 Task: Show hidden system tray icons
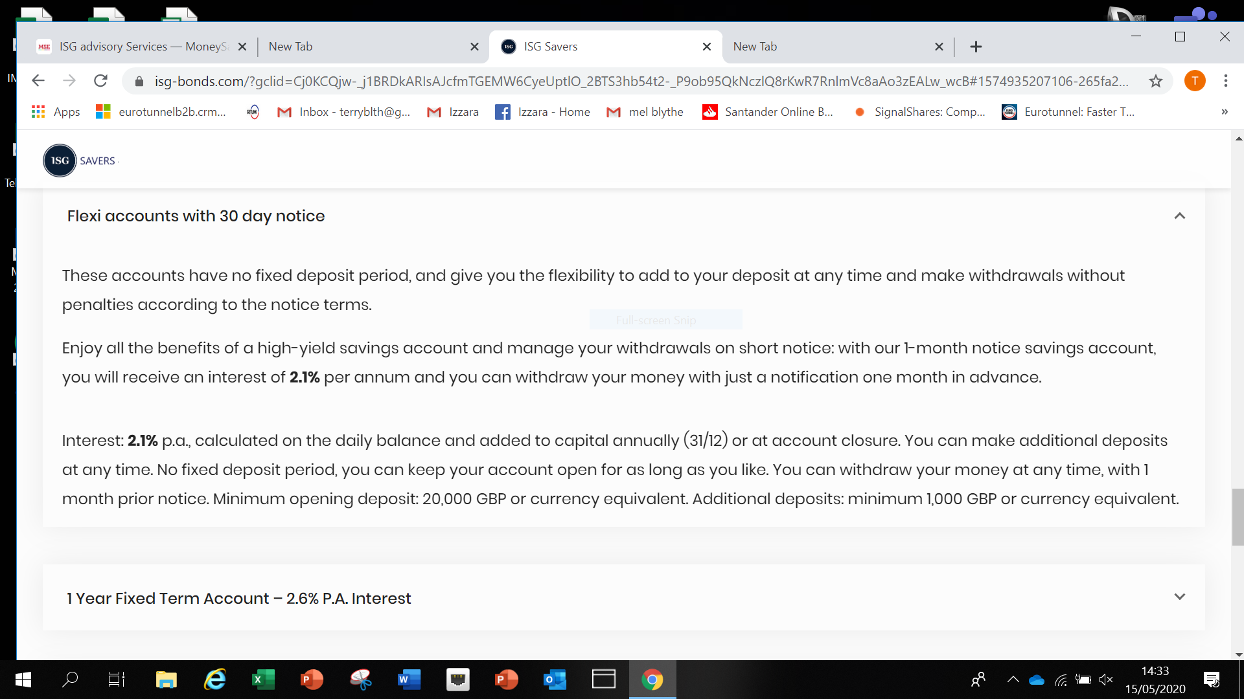(1013, 680)
